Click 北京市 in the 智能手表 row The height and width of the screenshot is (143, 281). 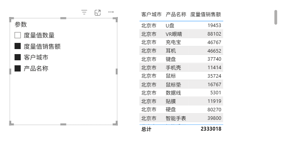[x=149, y=118]
